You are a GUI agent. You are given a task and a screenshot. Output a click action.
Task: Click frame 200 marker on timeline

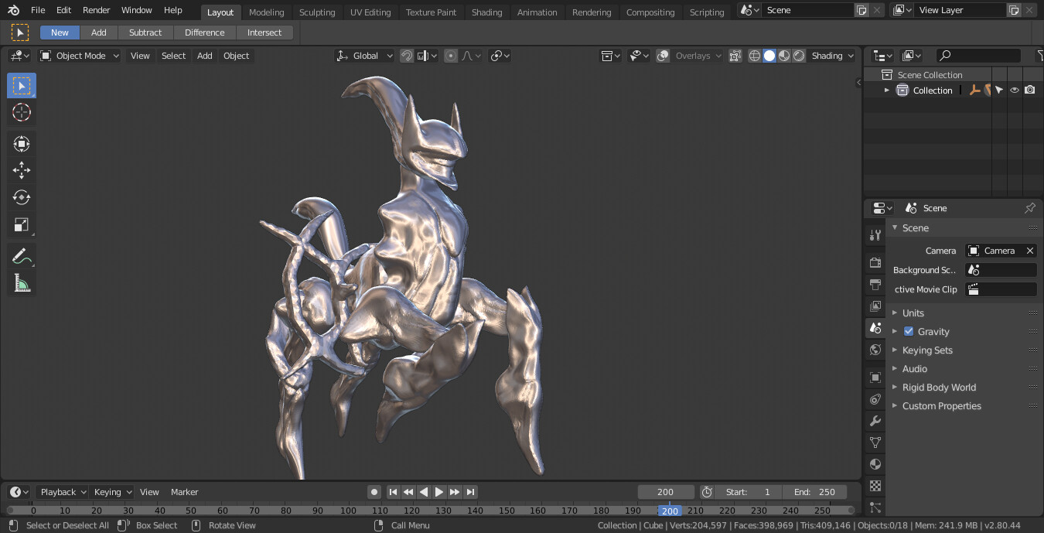click(x=670, y=511)
